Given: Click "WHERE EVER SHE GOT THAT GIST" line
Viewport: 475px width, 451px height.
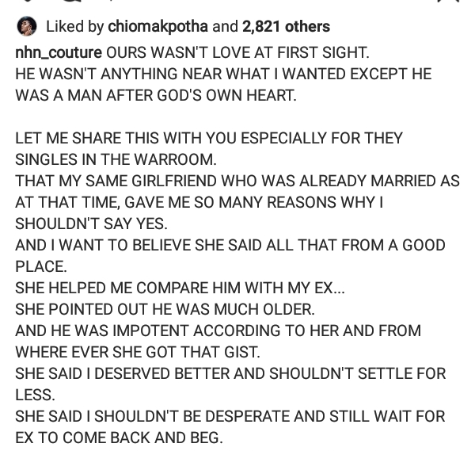Looking at the screenshot, I should pos(138,352).
